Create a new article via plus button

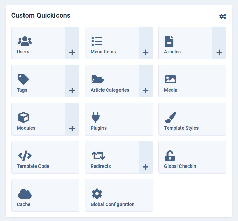219,52
